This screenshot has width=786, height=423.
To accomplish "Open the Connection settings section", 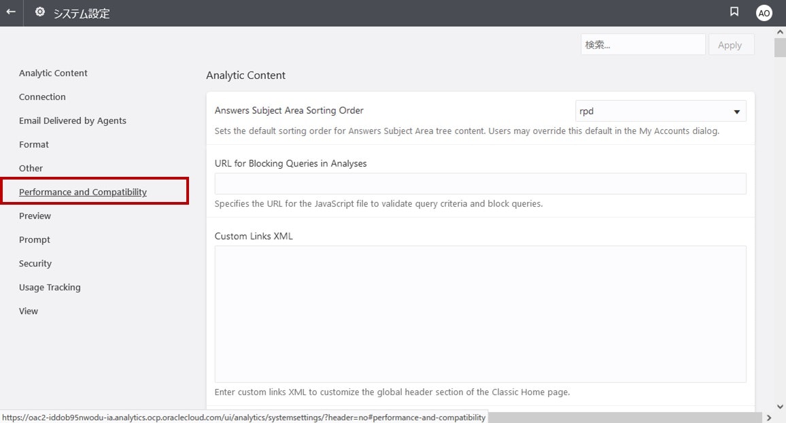I will point(42,97).
